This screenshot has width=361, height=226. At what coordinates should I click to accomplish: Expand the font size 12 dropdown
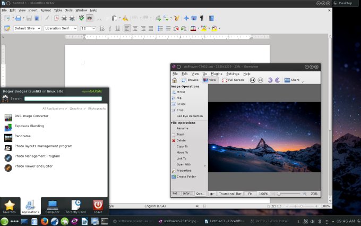(x=93, y=28)
